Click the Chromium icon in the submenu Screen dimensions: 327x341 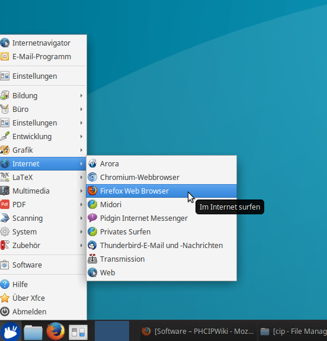tap(92, 177)
